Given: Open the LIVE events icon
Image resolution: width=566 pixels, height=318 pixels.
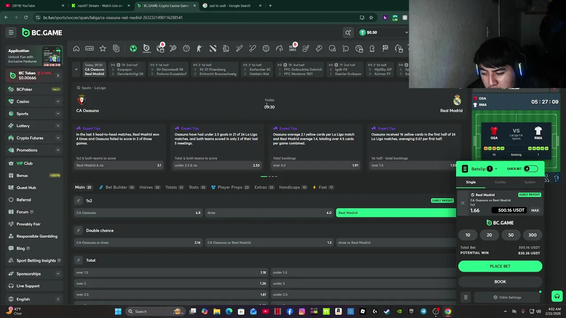Looking at the screenshot, I should pos(89,49).
